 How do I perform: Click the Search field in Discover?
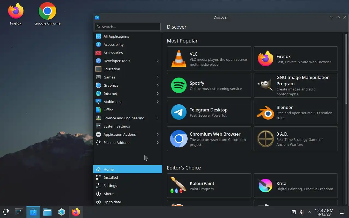(x=128, y=27)
